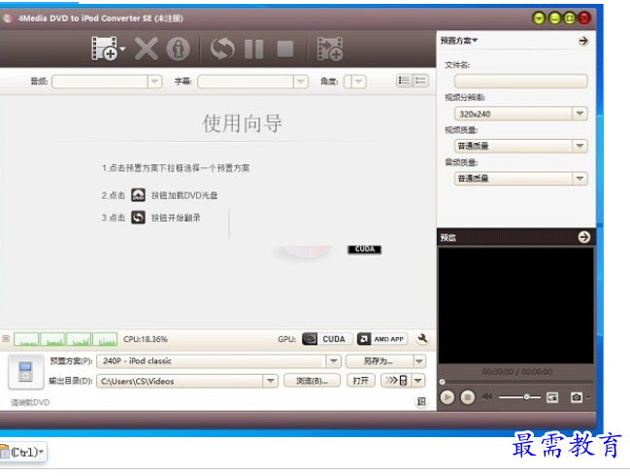Click the transfer-to-device arrows button

396,381
